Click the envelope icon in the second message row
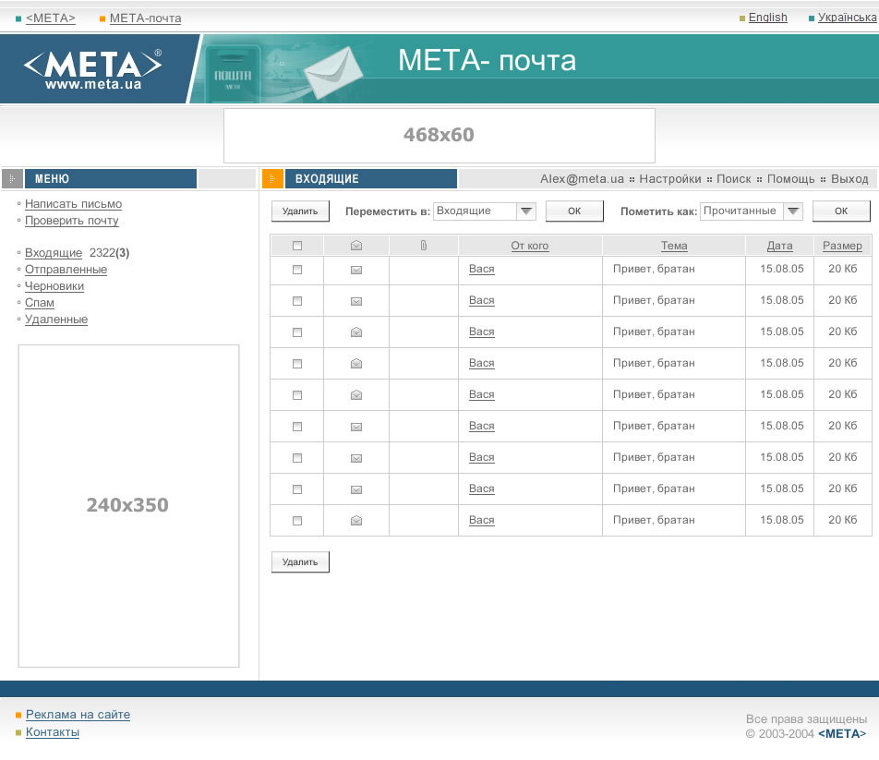 356,301
